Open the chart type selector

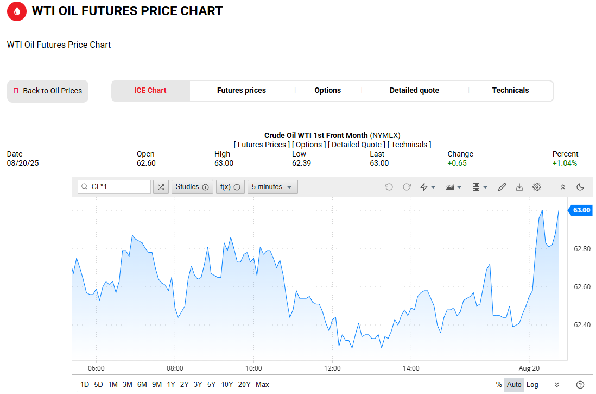[453, 187]
